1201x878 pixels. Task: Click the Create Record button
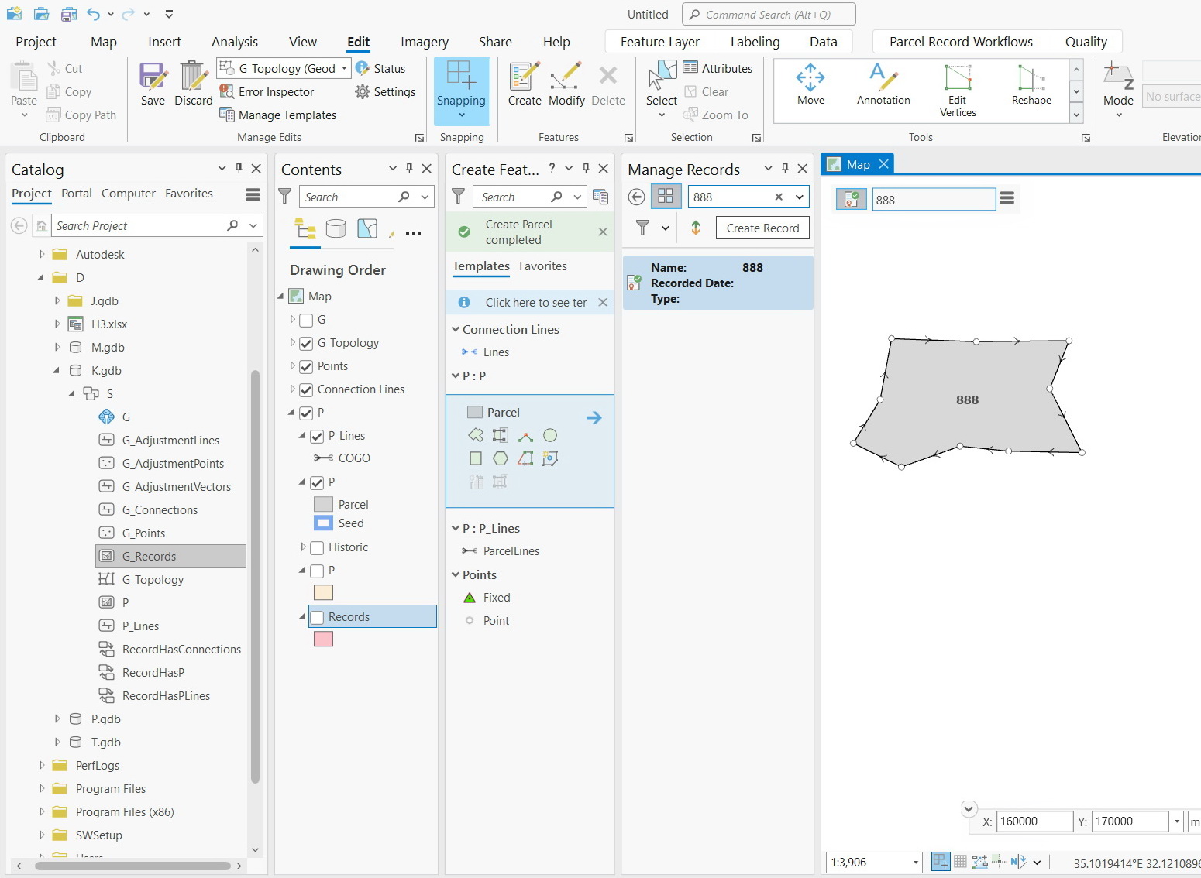click(x=762, y=228)
